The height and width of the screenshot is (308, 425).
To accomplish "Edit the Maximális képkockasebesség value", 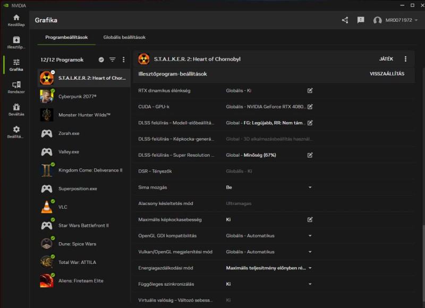I will coord(310,219).
